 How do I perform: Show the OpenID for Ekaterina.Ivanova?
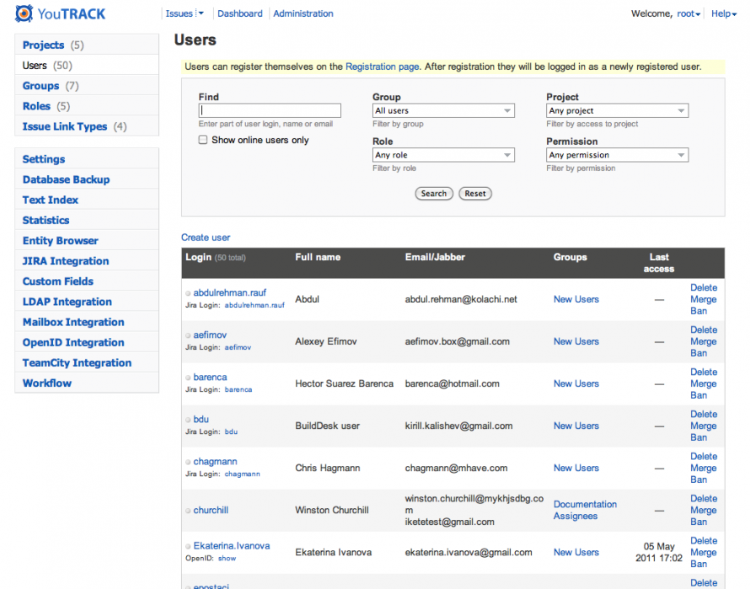tap(226, 558)
